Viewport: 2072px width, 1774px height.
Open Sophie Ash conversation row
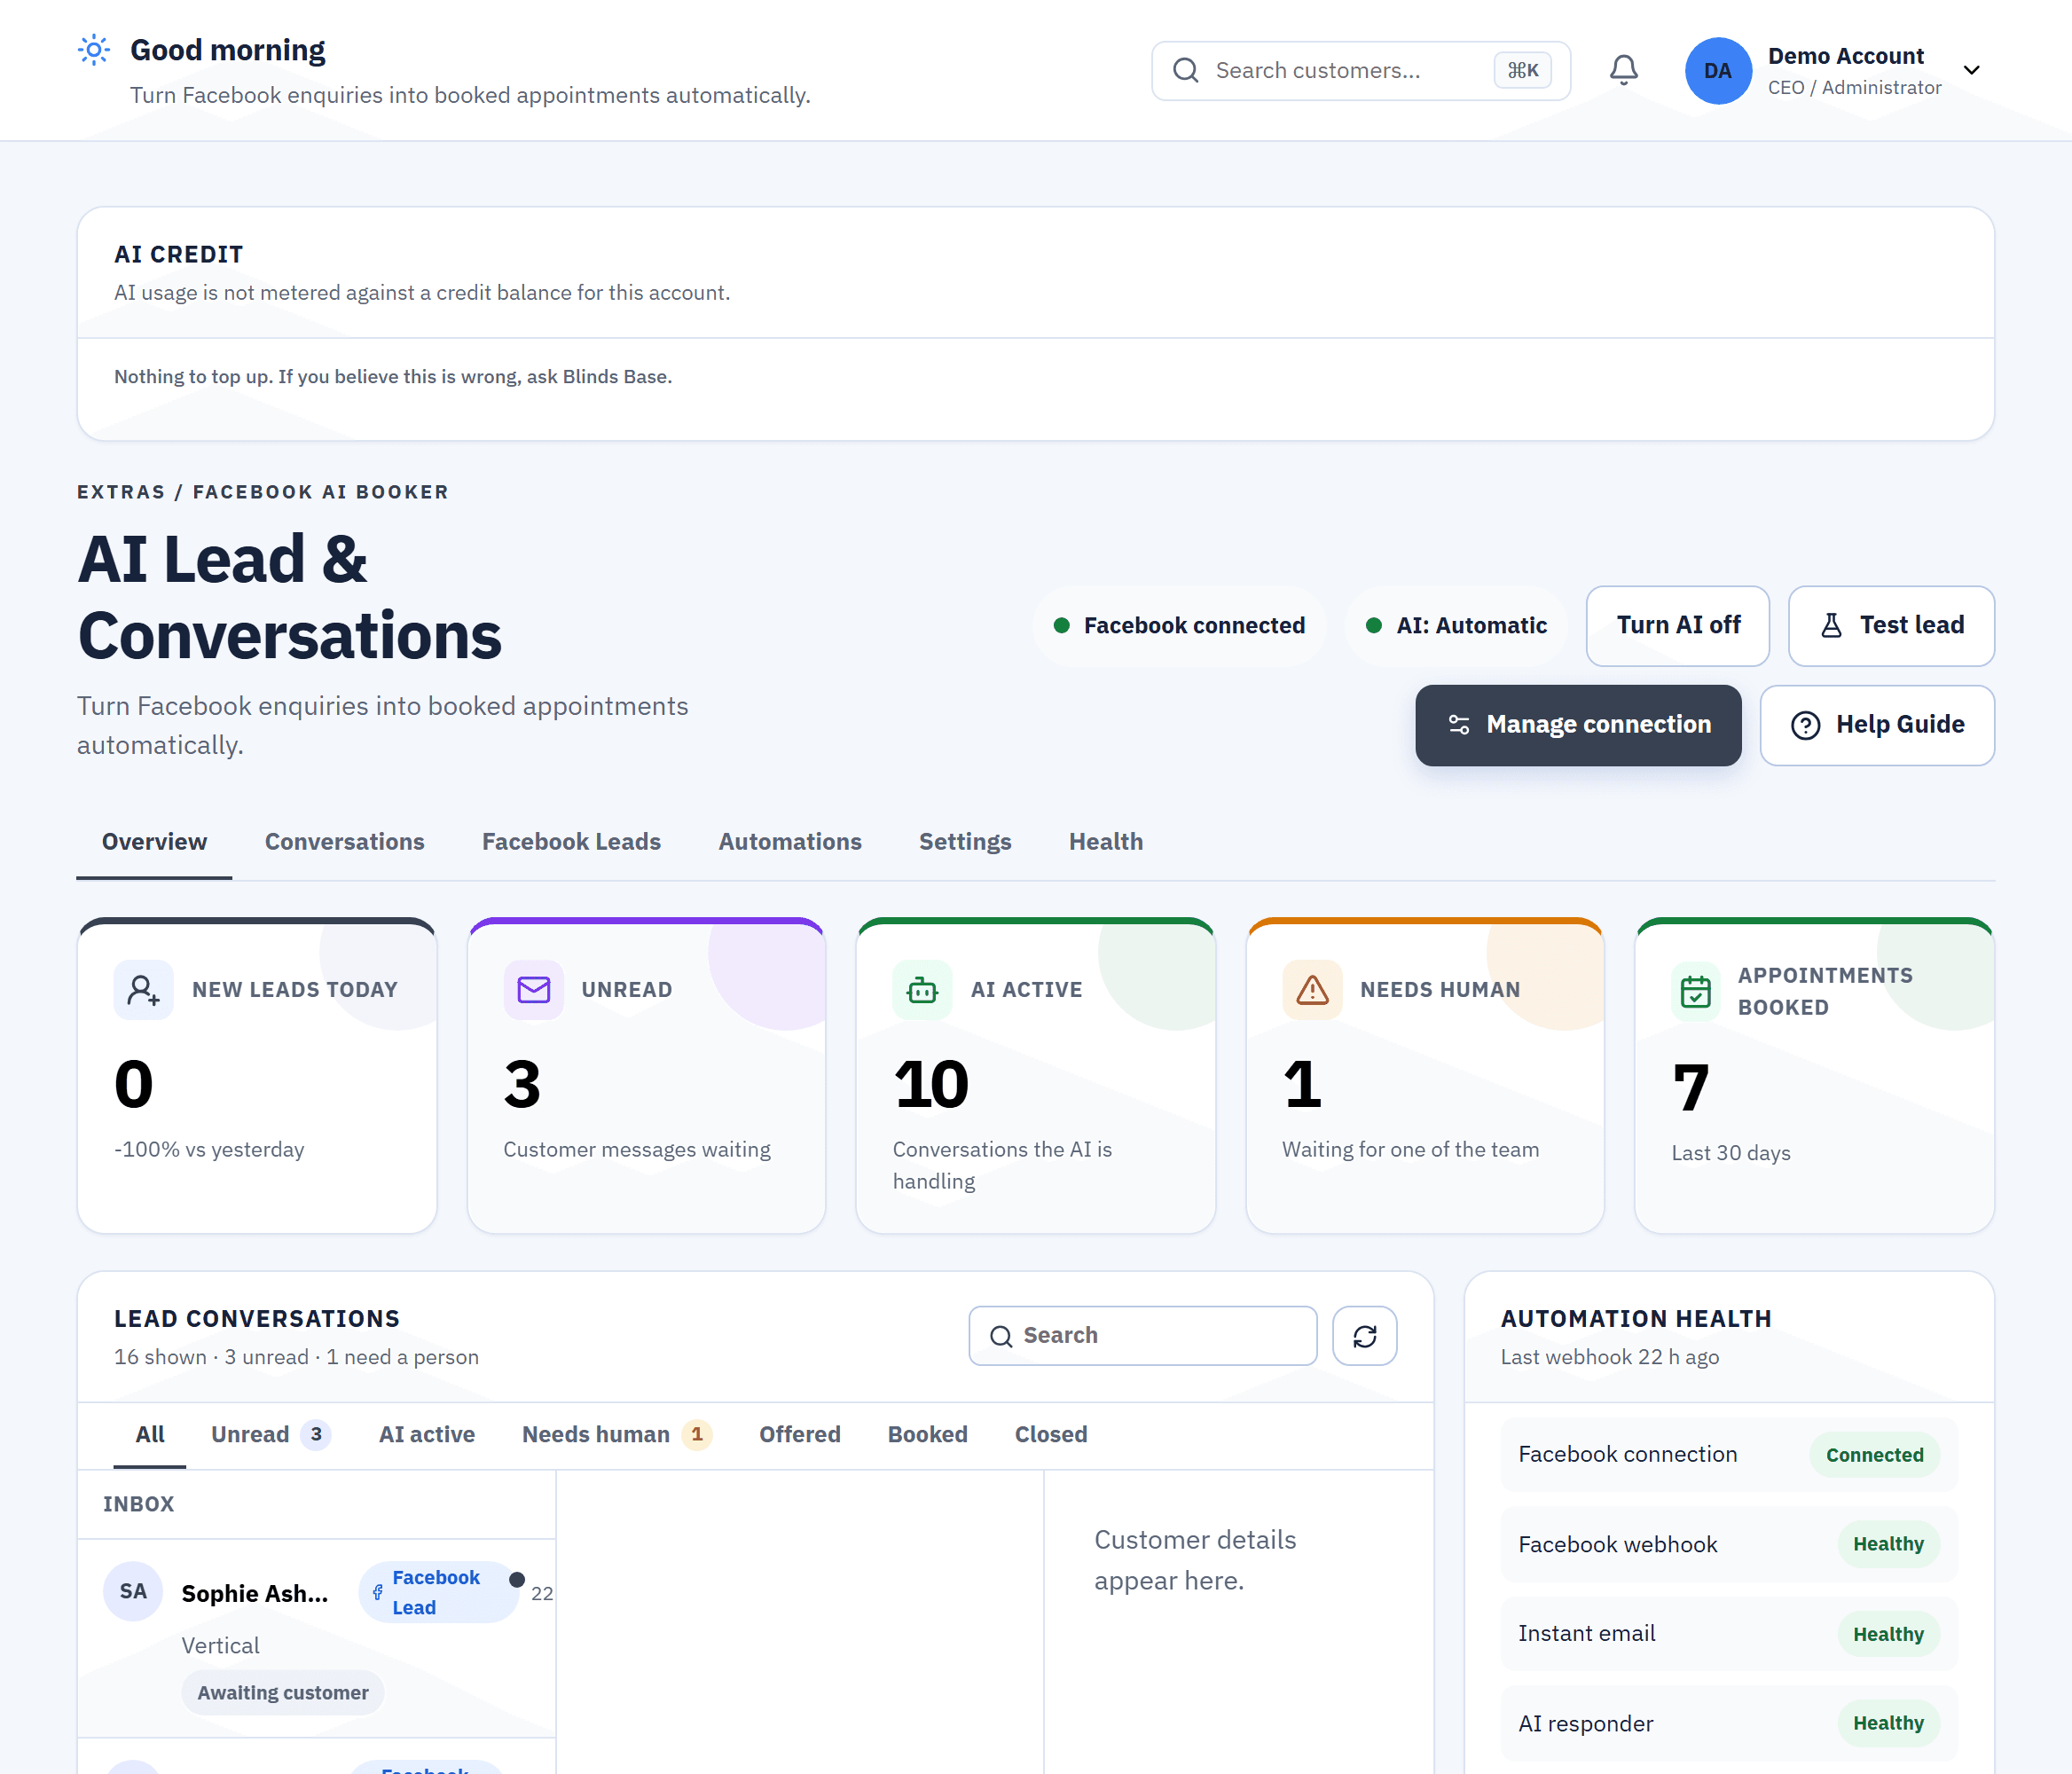tap(316, 1638)
